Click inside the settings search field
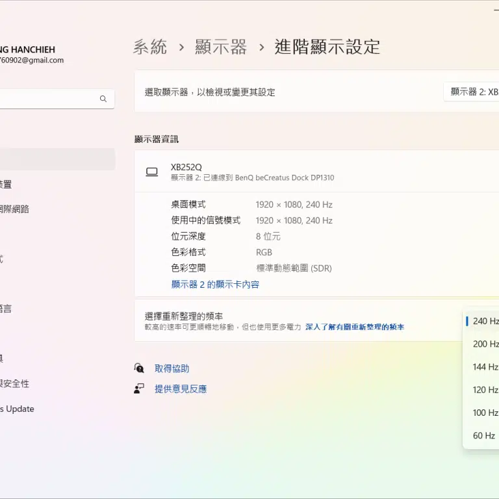The height and width of the screenshot is (499, 499). pos(45,99)
